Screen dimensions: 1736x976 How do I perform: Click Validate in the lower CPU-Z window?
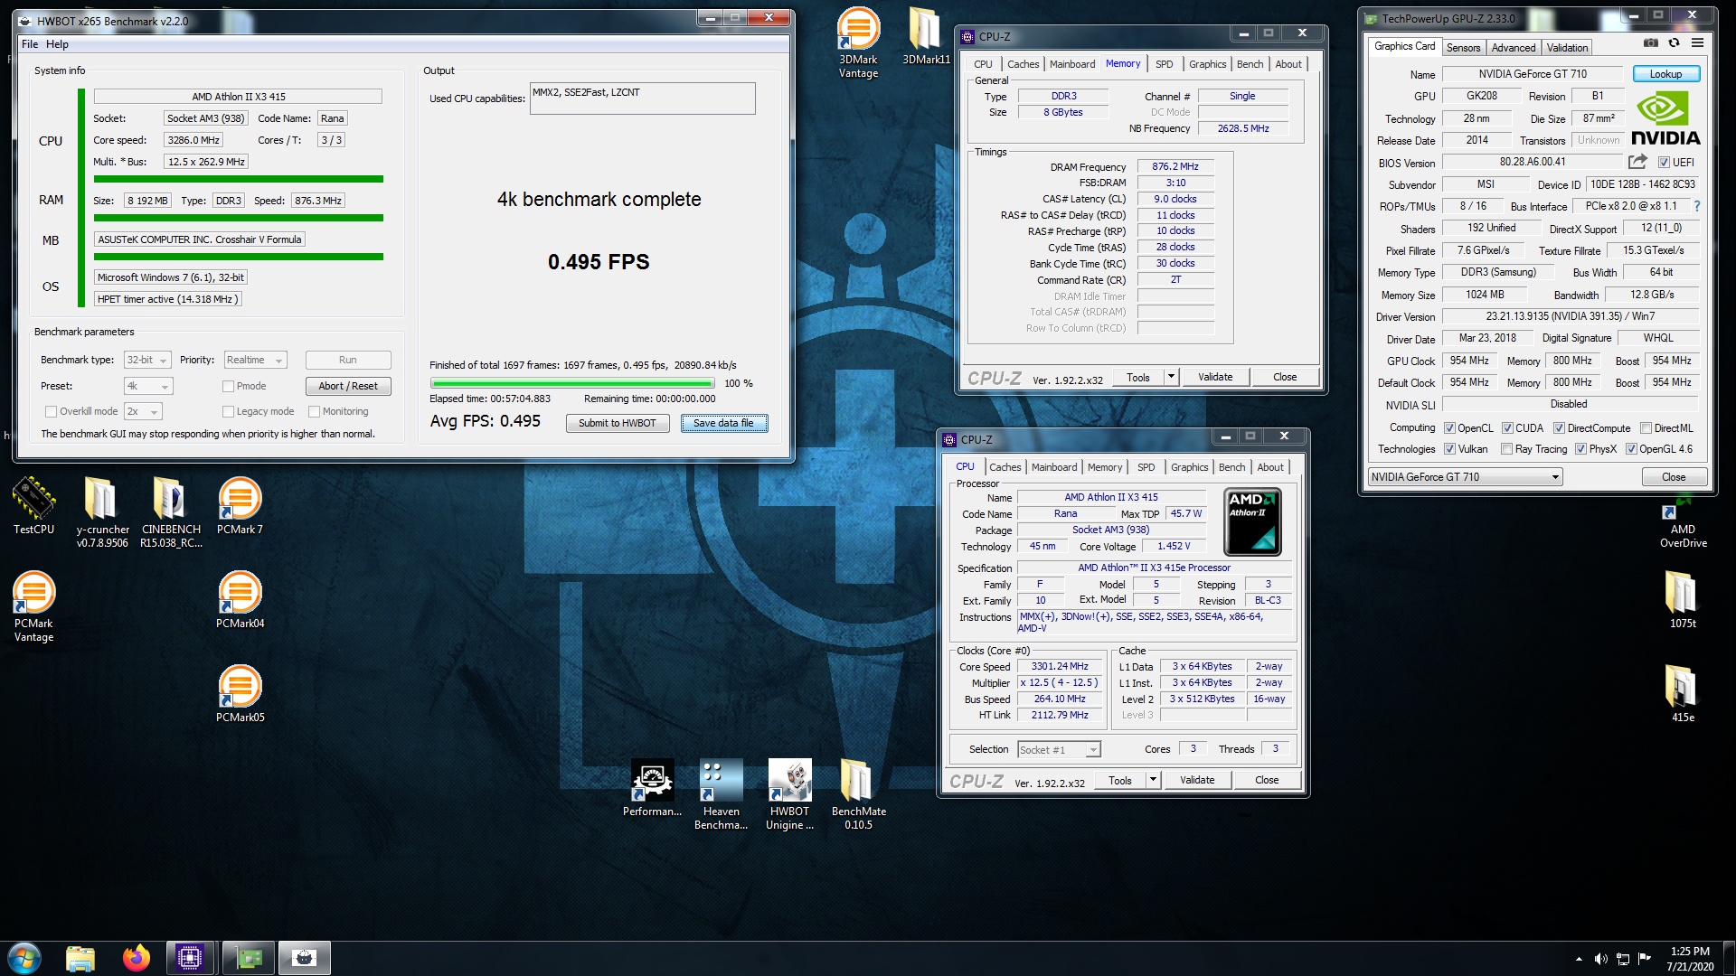tap(1197, 780)
